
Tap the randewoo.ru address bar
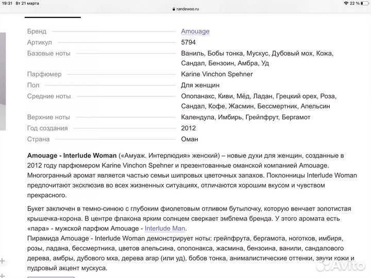tap(187, 9)
